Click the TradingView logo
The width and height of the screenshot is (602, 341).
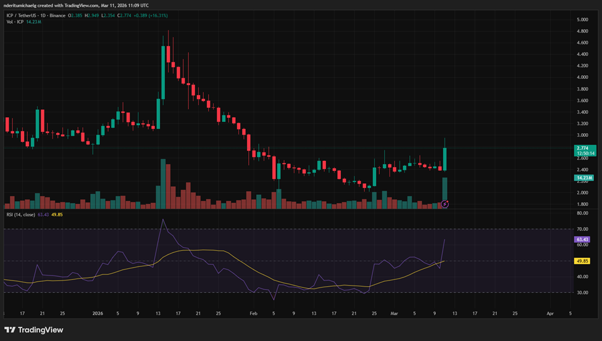[34, 329]
